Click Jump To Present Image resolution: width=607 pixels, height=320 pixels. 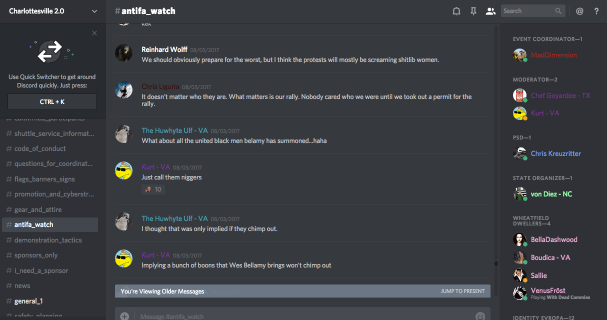tap(462, 291)
